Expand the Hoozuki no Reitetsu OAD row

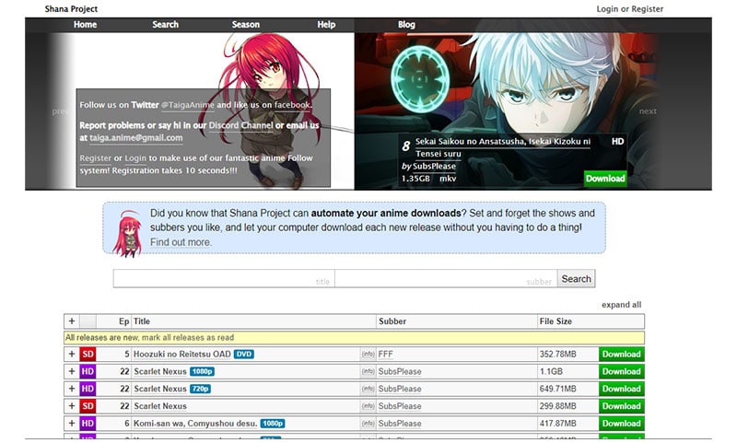[x=72, y=355]
